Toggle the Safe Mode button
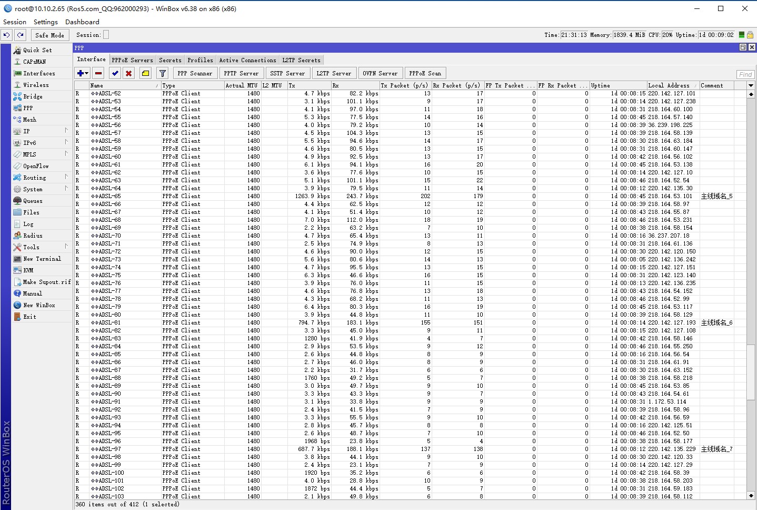The height and width of the screenshot is (510, 757). [x=49, y=35]
